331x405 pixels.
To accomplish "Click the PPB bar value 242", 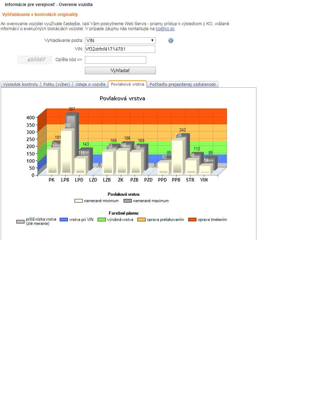I will (183, 130).
